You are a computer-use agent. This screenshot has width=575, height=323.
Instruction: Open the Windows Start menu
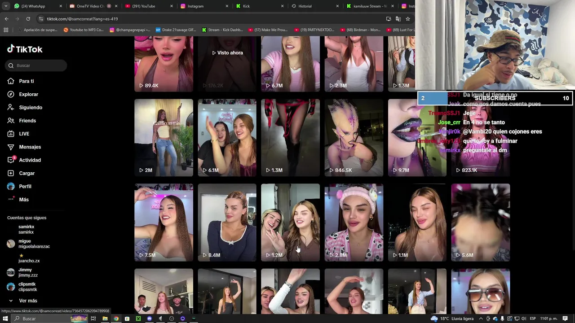[5, 319]
